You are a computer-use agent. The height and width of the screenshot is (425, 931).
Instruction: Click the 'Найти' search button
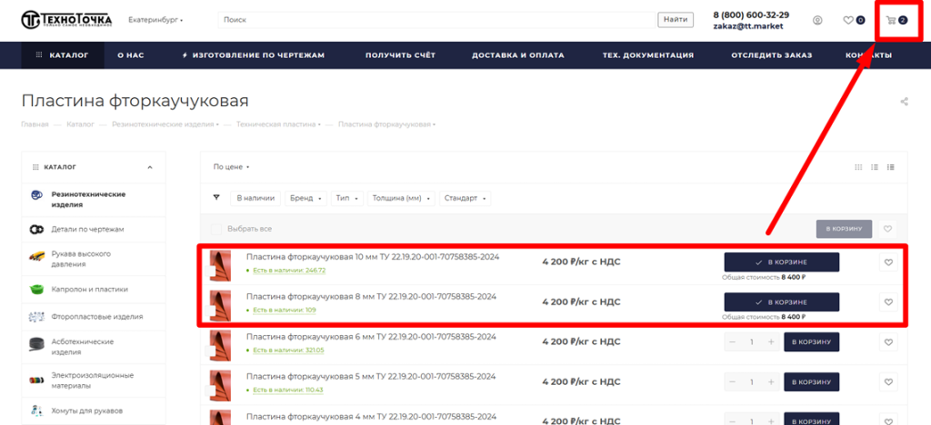676,20
